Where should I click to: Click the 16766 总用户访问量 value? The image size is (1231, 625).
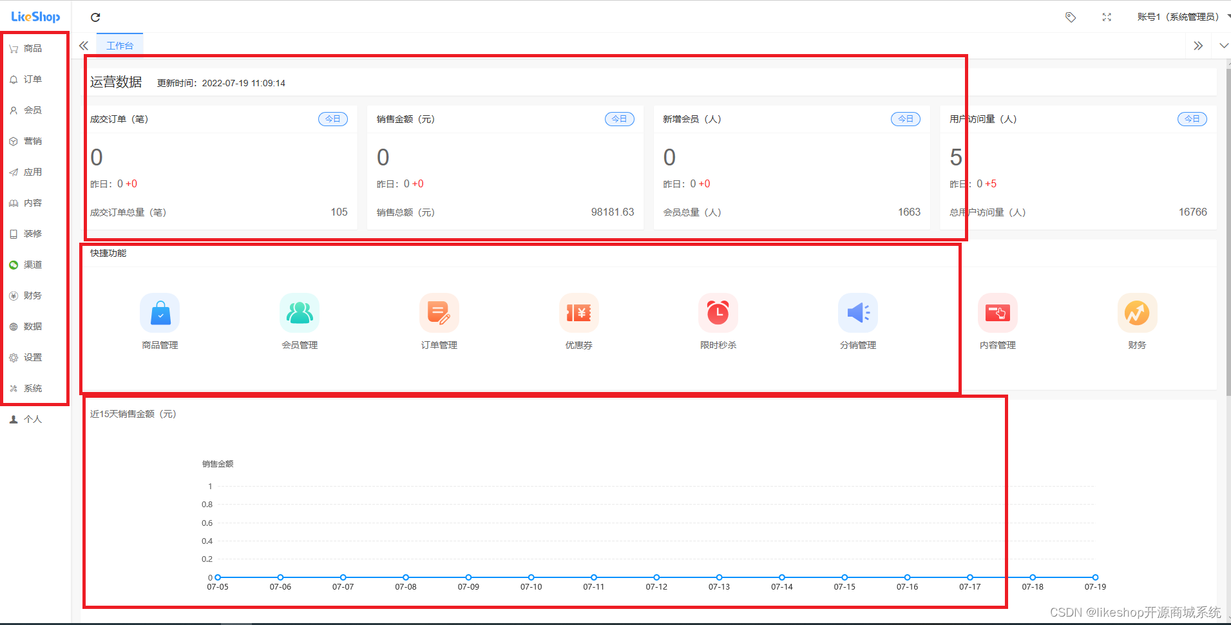(1193, 212)
